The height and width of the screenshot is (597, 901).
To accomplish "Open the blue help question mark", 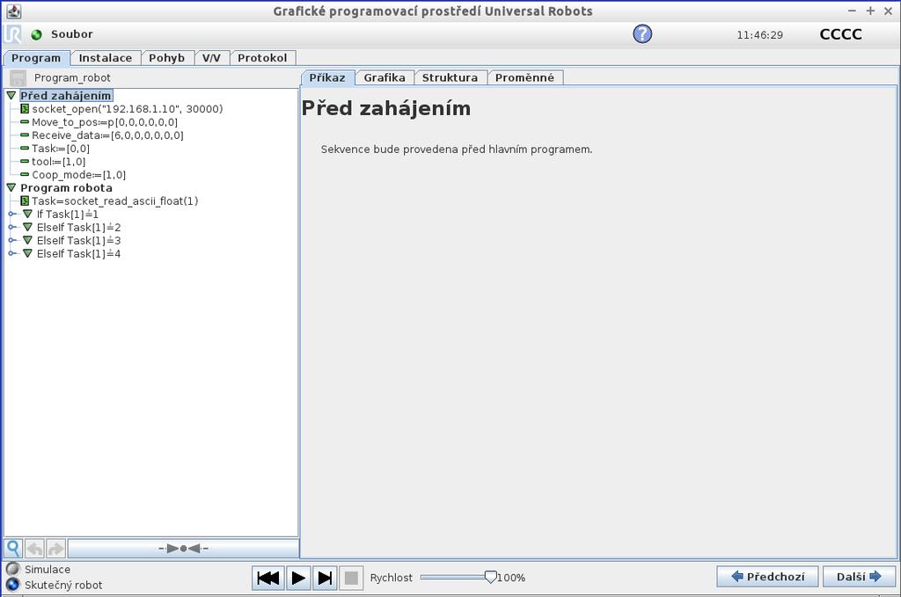I will [642, 34].
